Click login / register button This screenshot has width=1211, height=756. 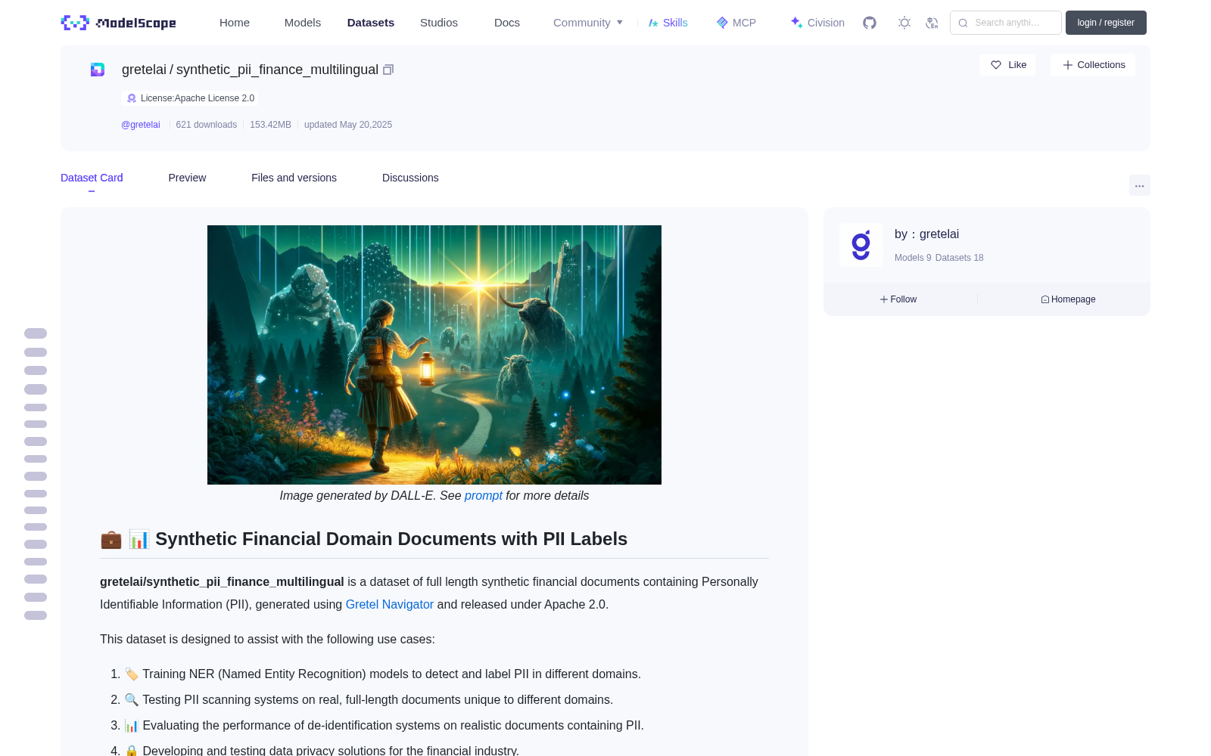point(1106,23)
